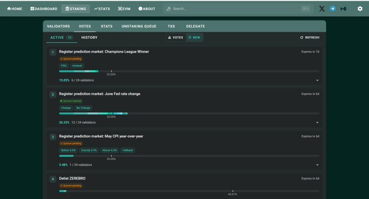Open the Staking section
Viewport: 369px width, 199px height.
click(x=76, y=9)
